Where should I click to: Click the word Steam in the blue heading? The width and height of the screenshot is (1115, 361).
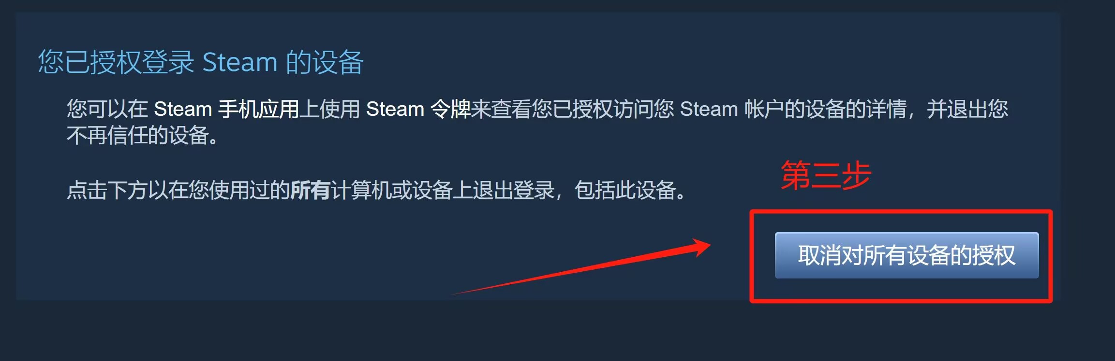pyautogui.click(x=239, y=62)
